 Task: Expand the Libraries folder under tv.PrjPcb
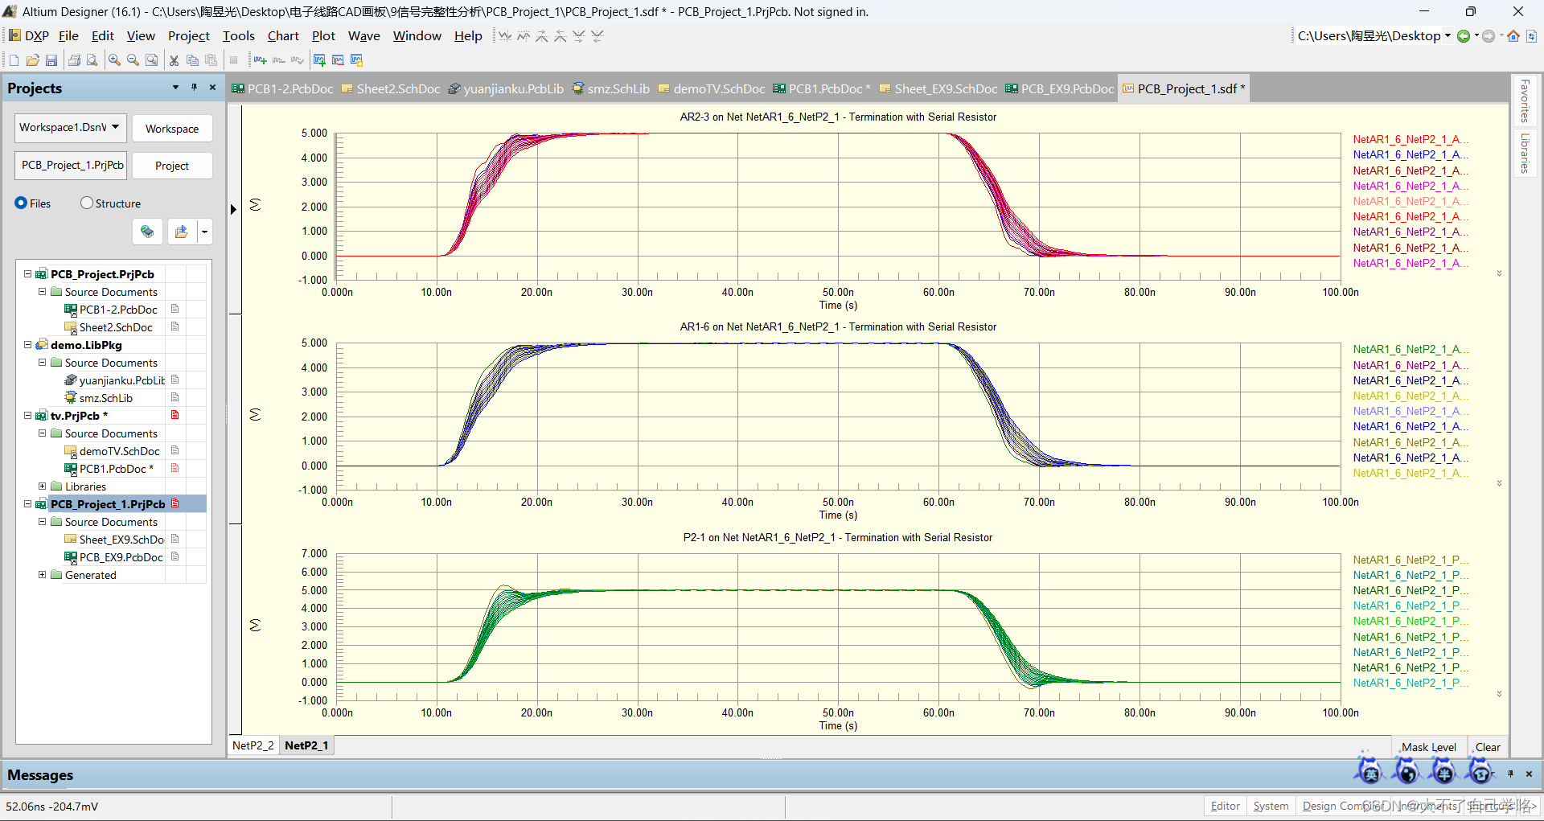[x=42, y=486]
